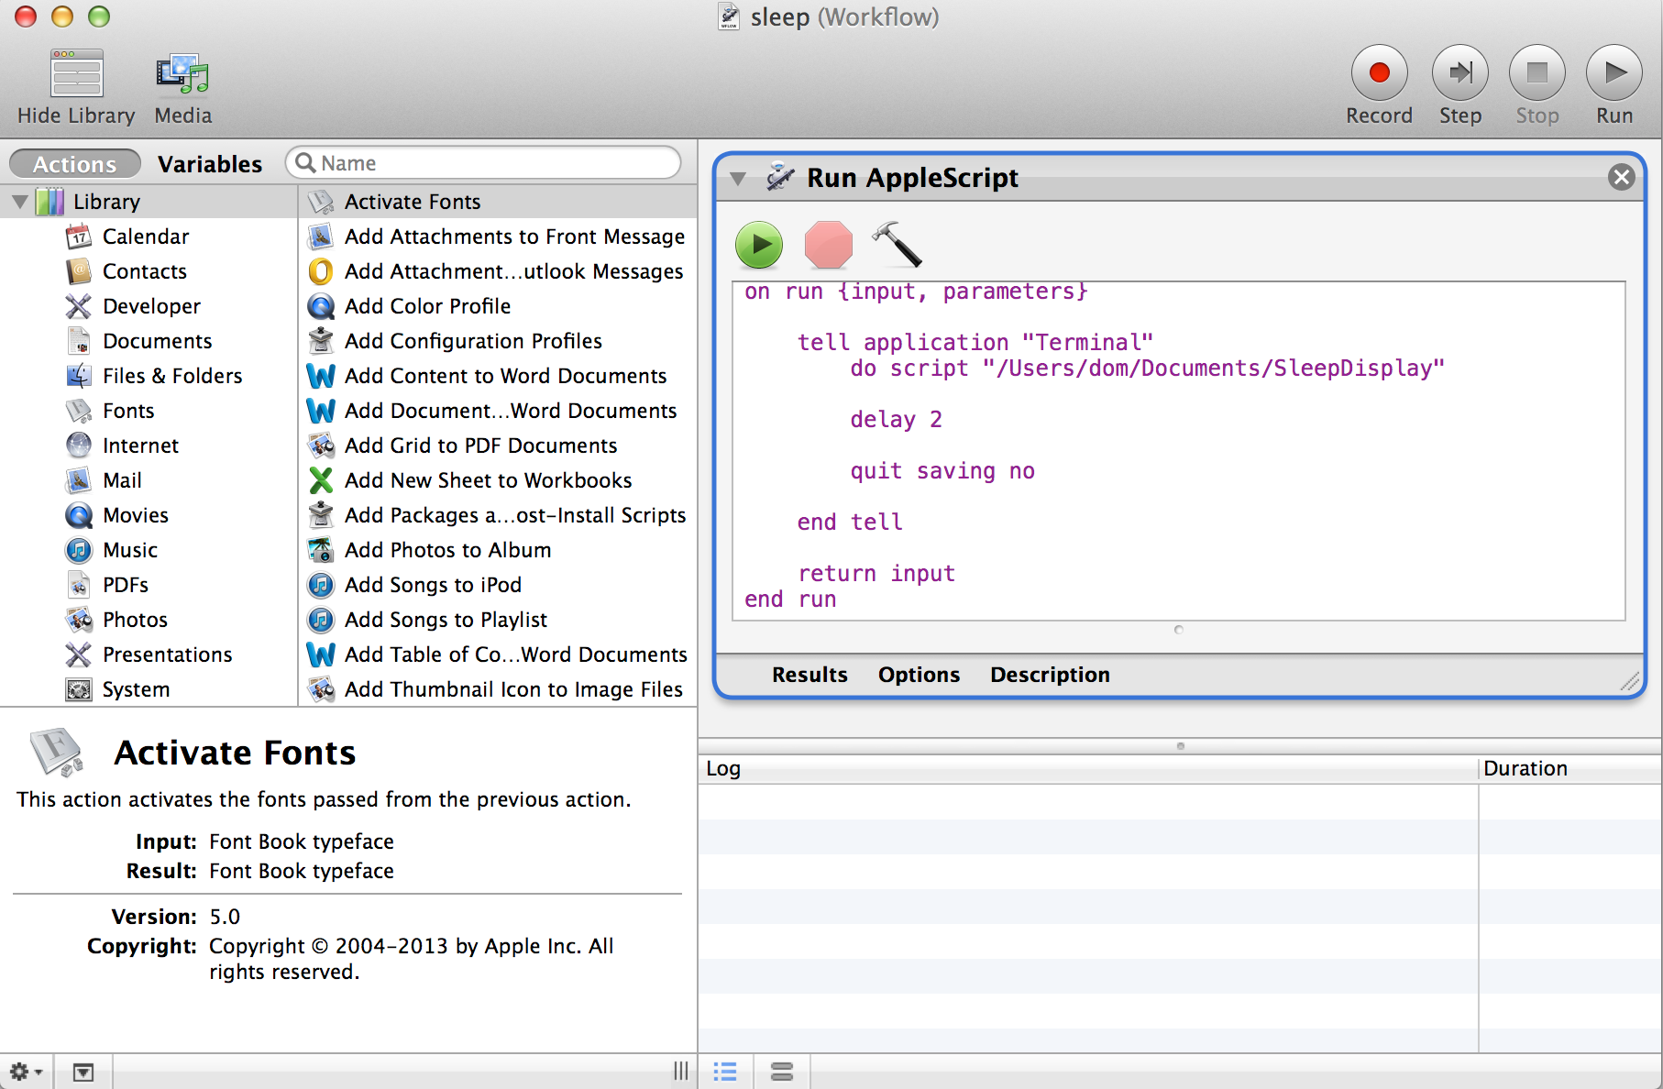Compile script with the hammer icon
The image size is (1663, 1089).
pyautogui.click(x=896, y=244)
